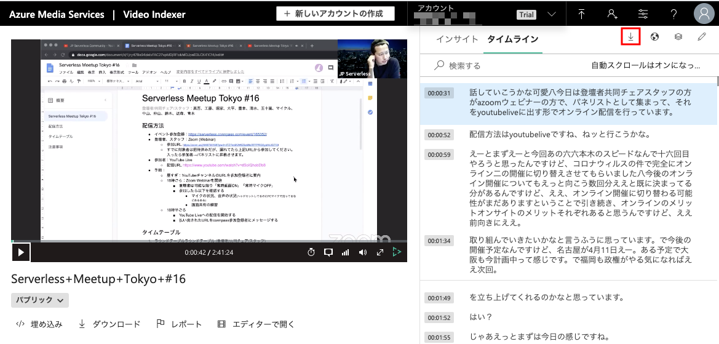This screenshot has width=719, height=344.
Task: Open video quality bars icon
Action: point(345,252)
